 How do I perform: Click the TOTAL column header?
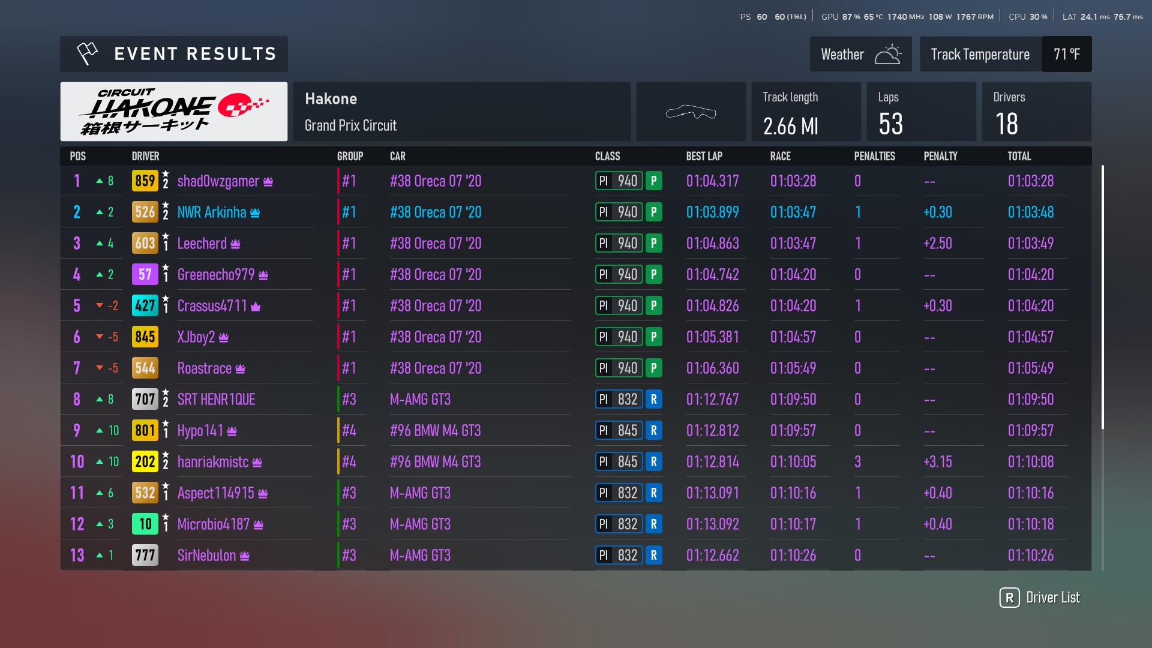[x=1019, y=156]
